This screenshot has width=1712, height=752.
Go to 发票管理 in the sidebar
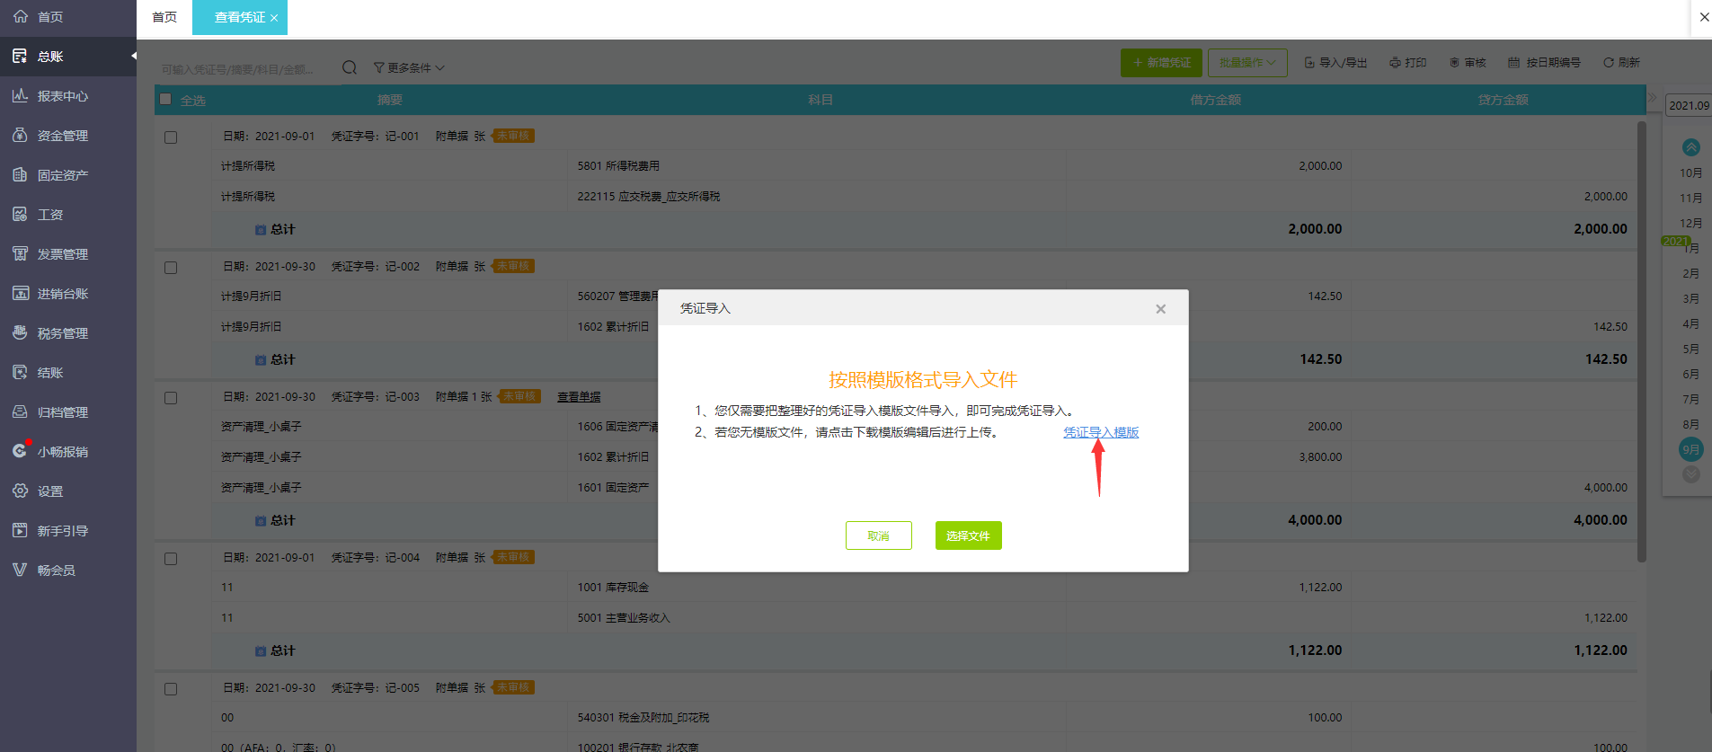[x=62, y=254]
